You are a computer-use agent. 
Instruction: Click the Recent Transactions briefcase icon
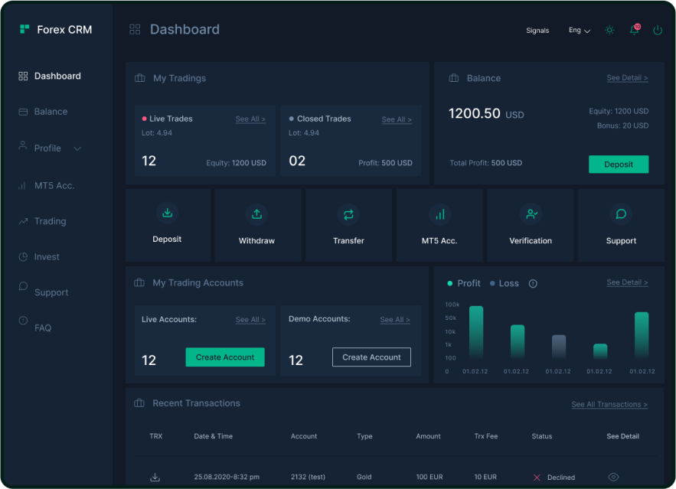click(139, 403)
